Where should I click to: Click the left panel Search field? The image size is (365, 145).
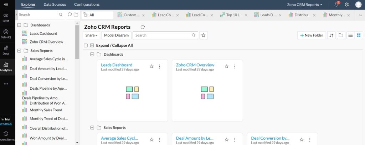[38, 15]
